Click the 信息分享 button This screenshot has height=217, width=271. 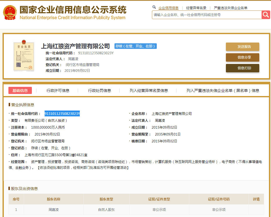pos(242,57)
